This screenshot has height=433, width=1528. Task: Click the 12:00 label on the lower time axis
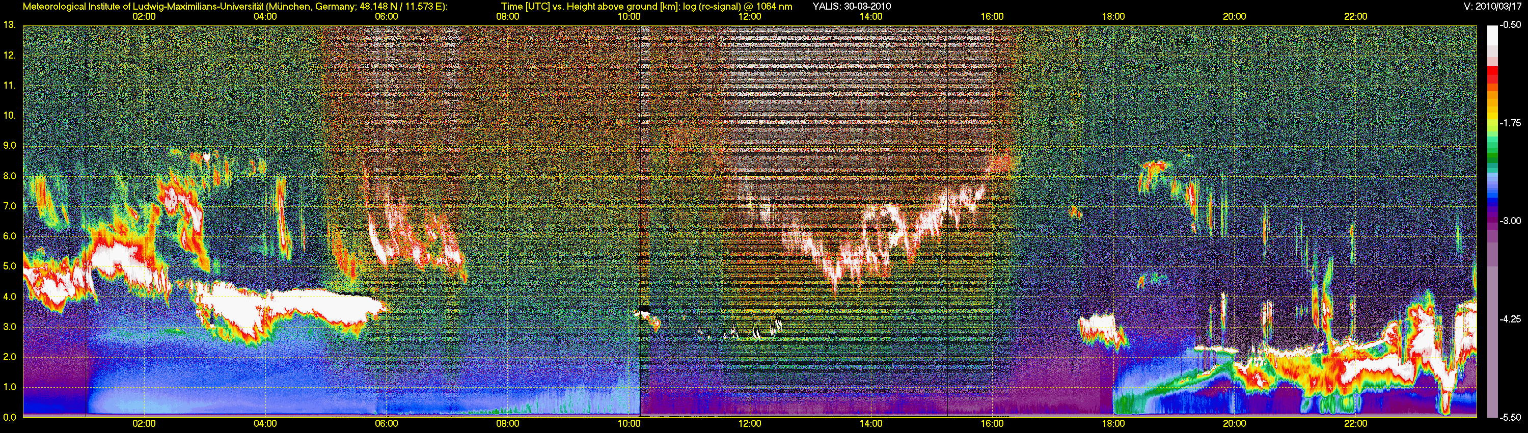750,423
